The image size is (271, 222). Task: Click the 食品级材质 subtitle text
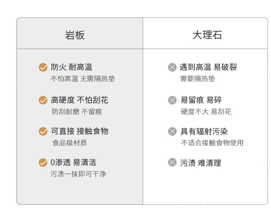click(70, 143)
